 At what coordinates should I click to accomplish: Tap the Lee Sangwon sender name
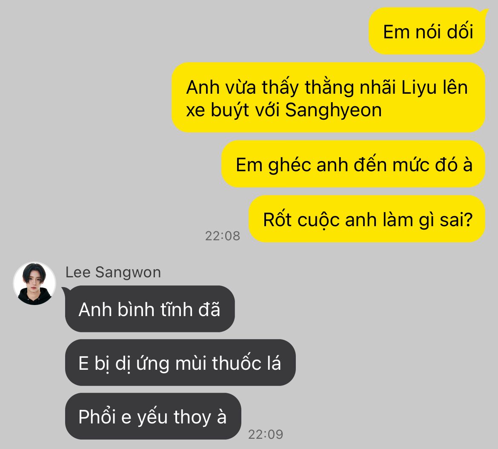(113, 272)
